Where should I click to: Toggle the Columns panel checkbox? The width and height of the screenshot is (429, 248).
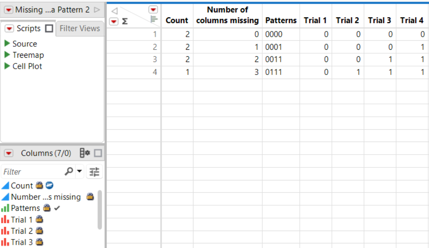(x=97, y=152)
